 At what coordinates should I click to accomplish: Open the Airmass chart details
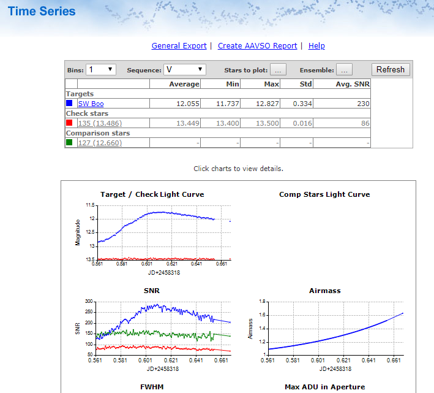pyautogui.click(x=334, y=328)
